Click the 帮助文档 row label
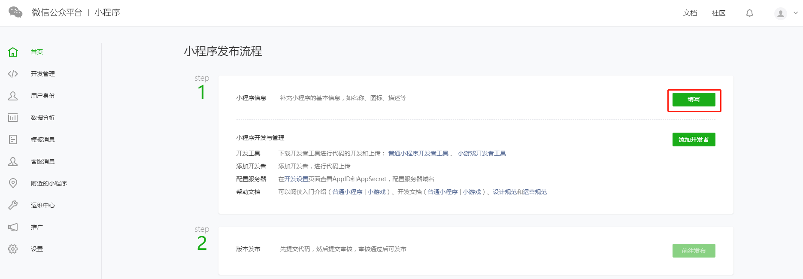The image size is (803, 279). click(248, 192)
